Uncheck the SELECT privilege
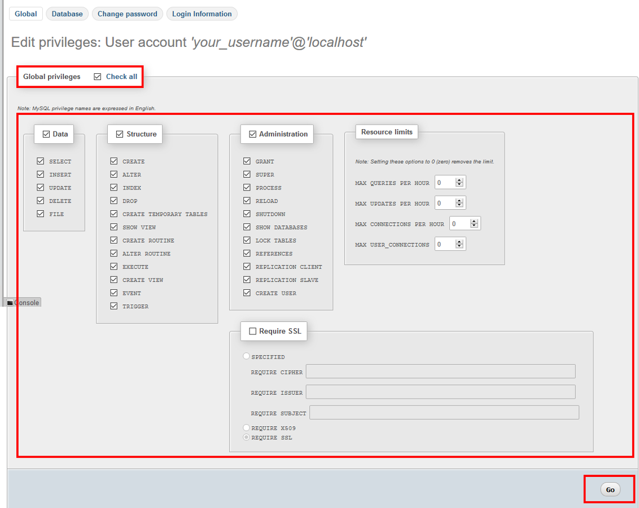Viewport: 639px width, 508px height. pyautogui.click(x=40, y=161)
